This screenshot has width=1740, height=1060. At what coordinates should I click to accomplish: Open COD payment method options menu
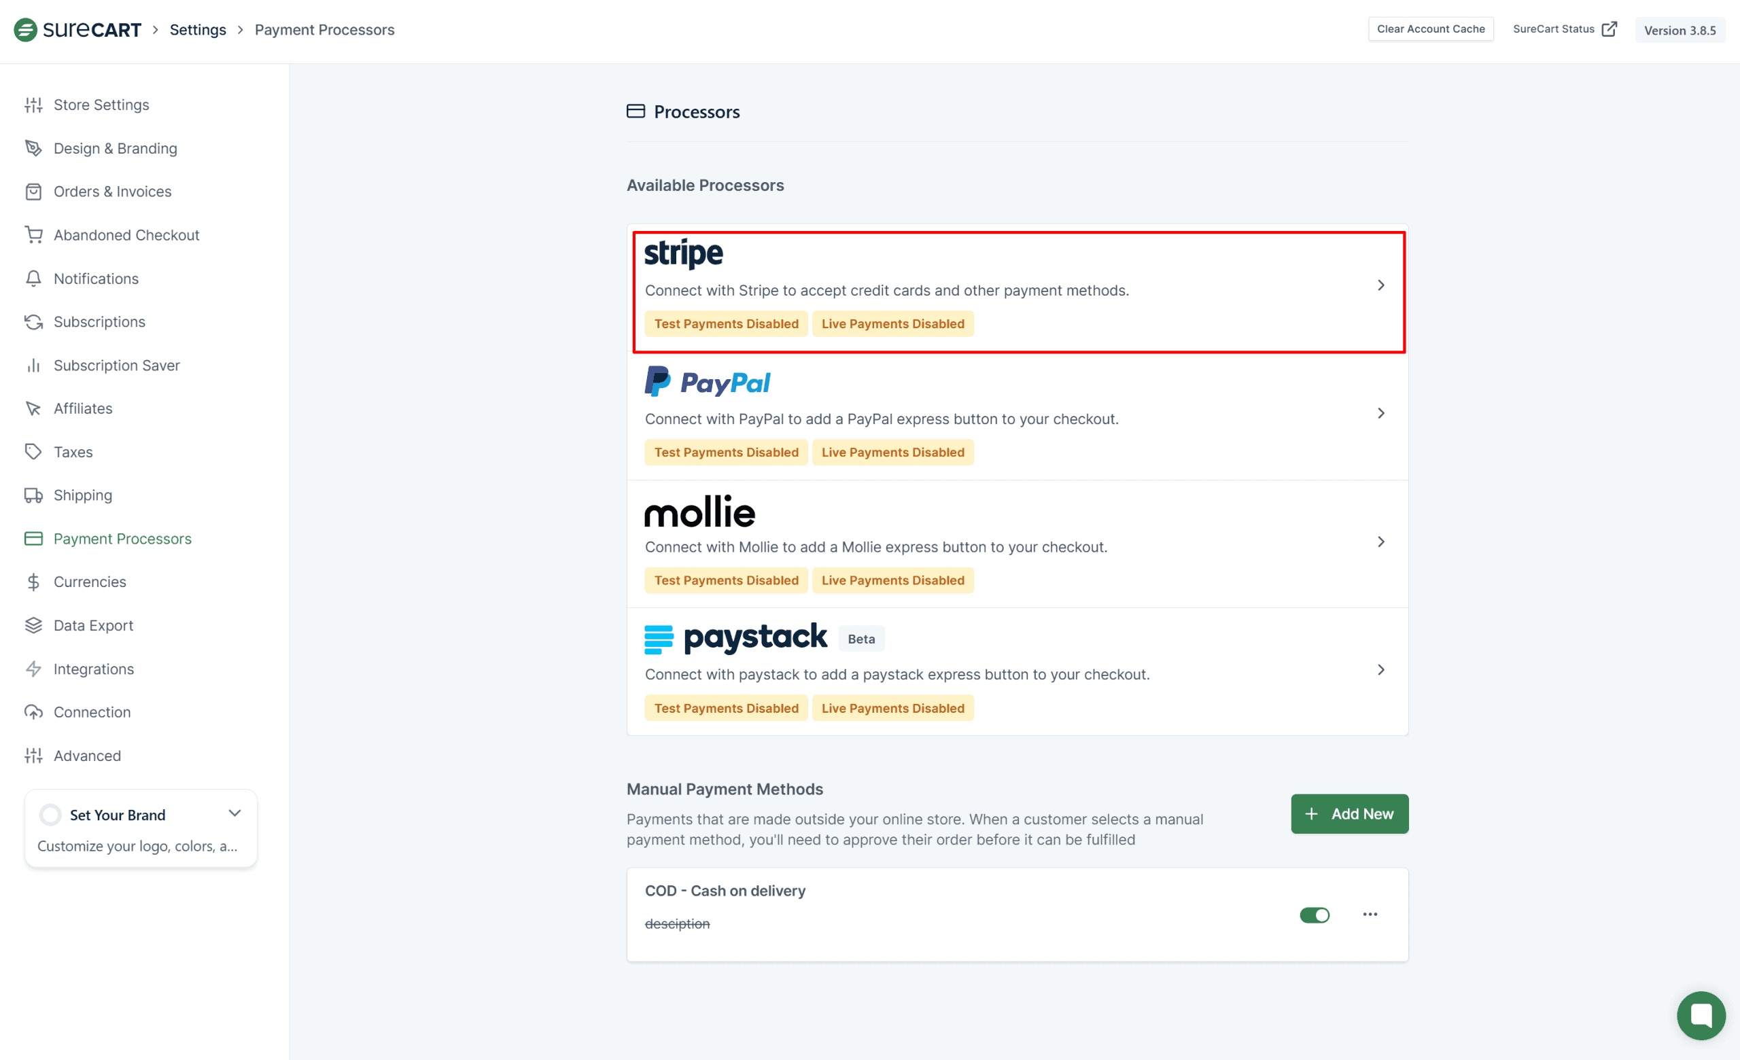pyautogui.click(x=1370, y=915)
